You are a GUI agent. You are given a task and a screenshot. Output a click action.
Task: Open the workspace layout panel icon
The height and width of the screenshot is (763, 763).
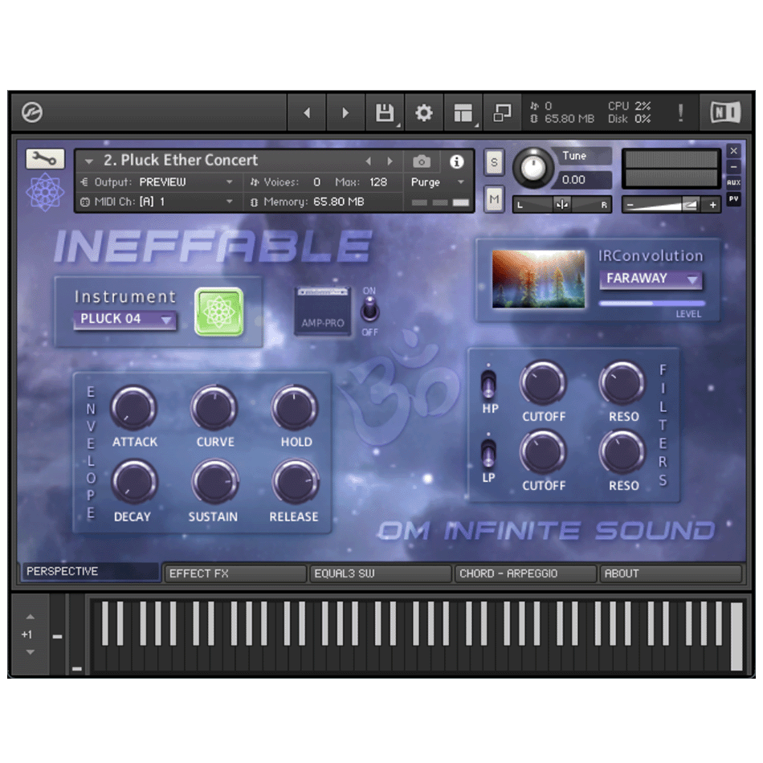[463, 113]
